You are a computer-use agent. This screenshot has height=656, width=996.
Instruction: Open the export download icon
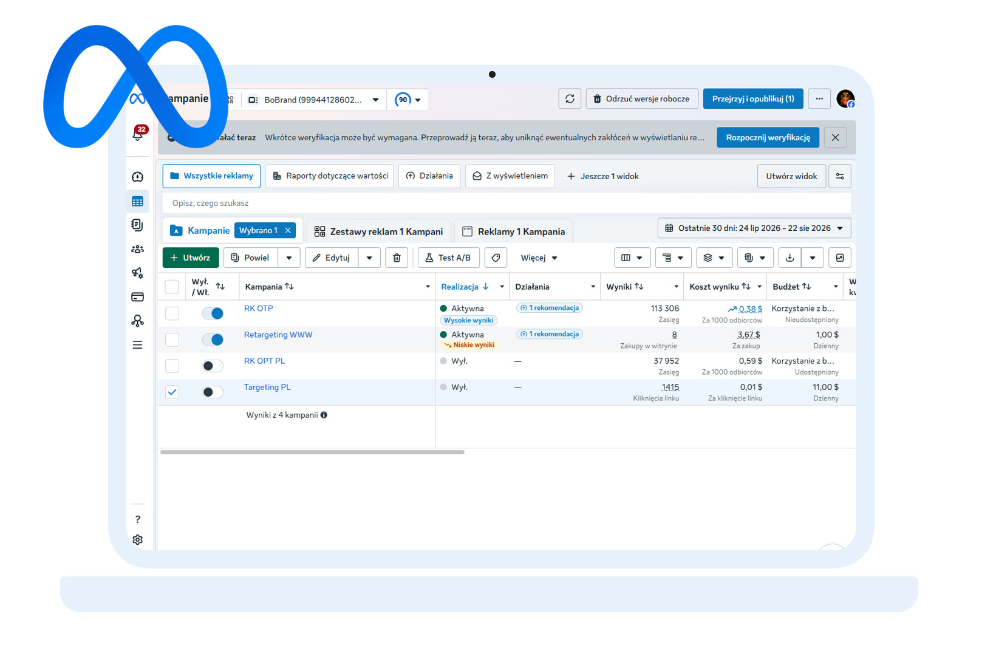tap(790, 258)
